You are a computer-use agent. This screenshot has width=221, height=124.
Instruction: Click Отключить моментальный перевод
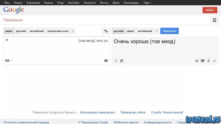click(26, 122)
